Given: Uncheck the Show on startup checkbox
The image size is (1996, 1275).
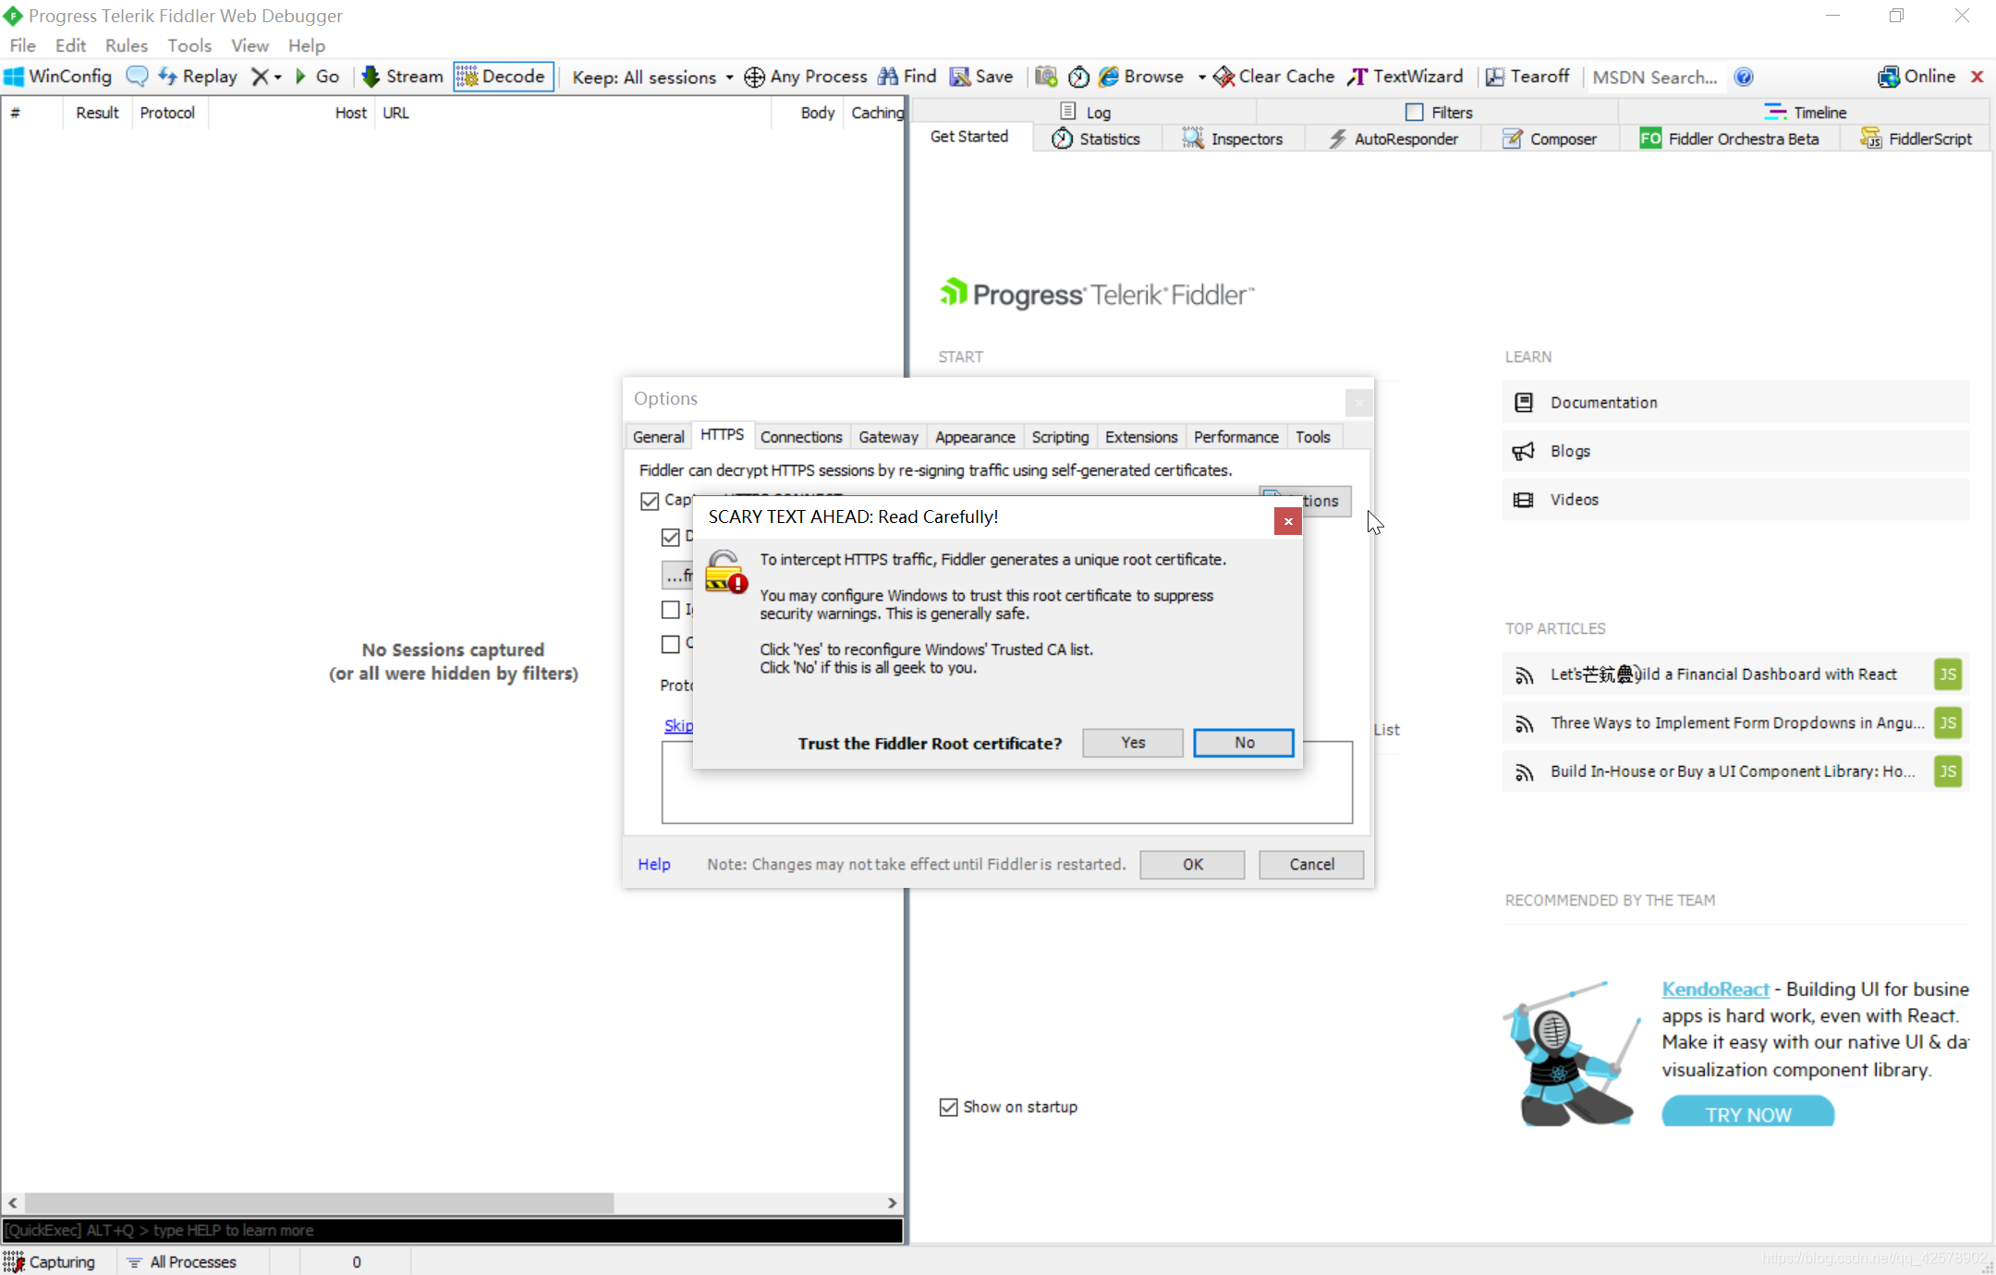Looking at the screenshot, I should tap(948, 1107).
